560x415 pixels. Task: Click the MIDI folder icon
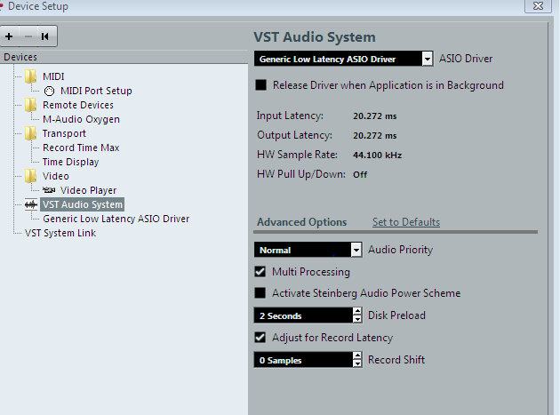click(31, 76)
